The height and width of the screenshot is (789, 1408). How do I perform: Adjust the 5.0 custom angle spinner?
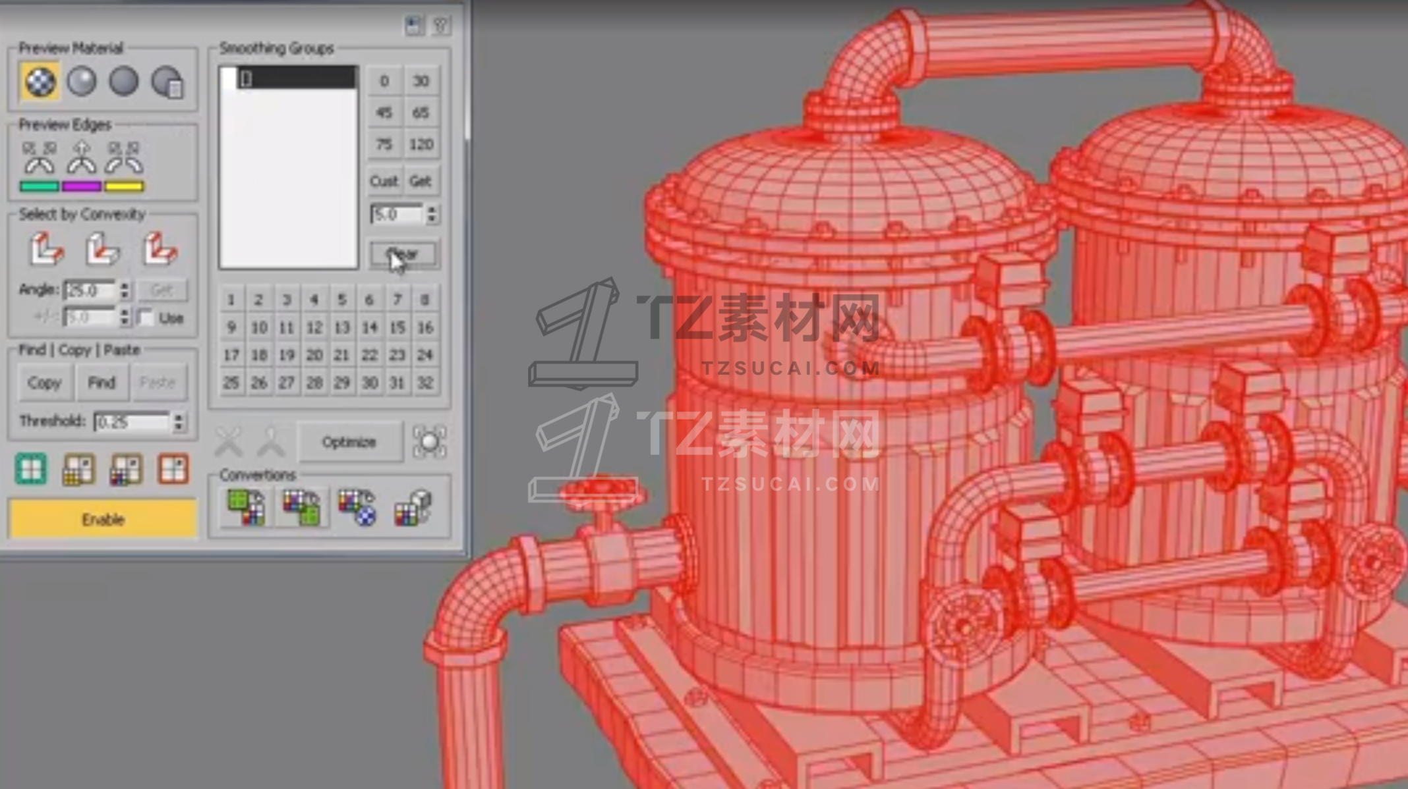(x=432, y=214)
